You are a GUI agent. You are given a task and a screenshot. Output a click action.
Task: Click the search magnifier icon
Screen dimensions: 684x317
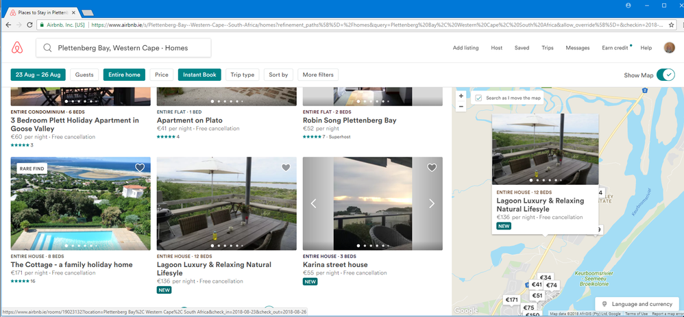[48, 48]
